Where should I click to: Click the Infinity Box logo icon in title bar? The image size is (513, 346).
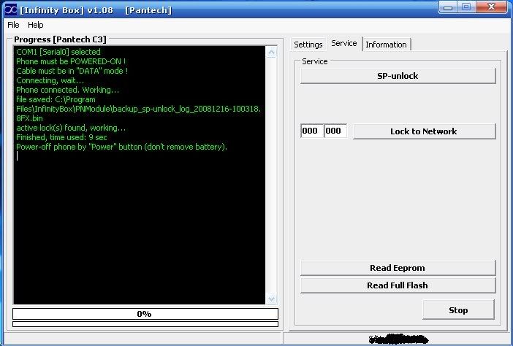click(x=10, y=9)
